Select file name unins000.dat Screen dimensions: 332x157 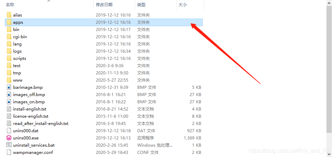pyautogui.click(x=26, y=130)
